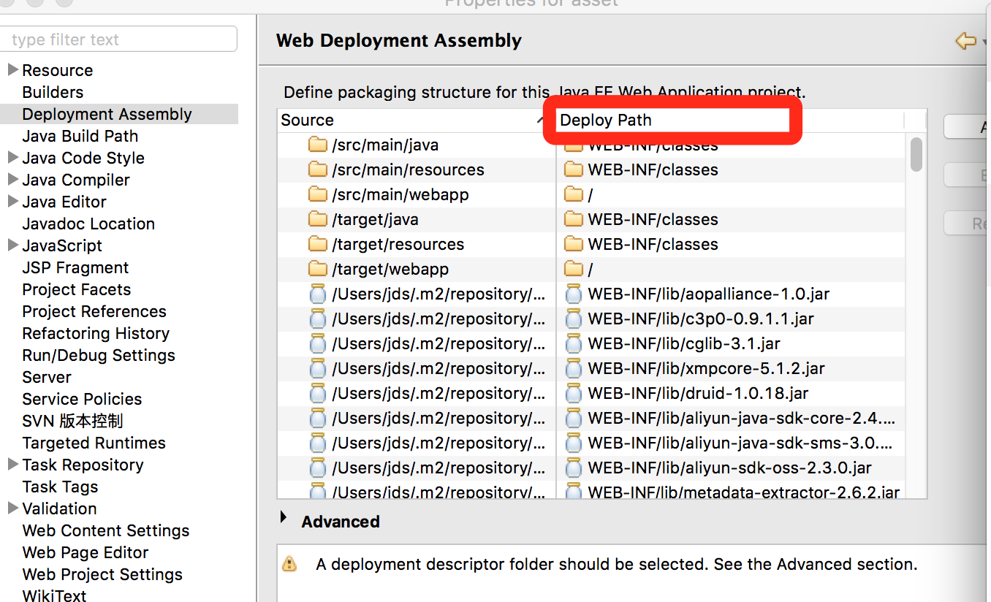The image size is (991, 602).
Task: Select Targeted Runtimes settings page
Action: coord(94,443)
